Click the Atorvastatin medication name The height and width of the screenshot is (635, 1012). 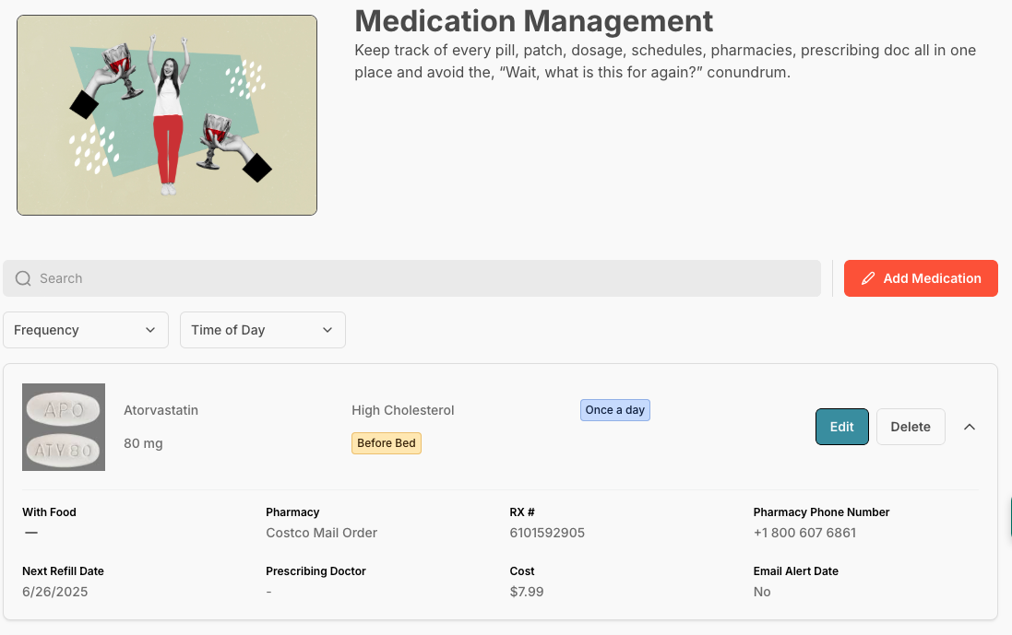pos(161,410)
